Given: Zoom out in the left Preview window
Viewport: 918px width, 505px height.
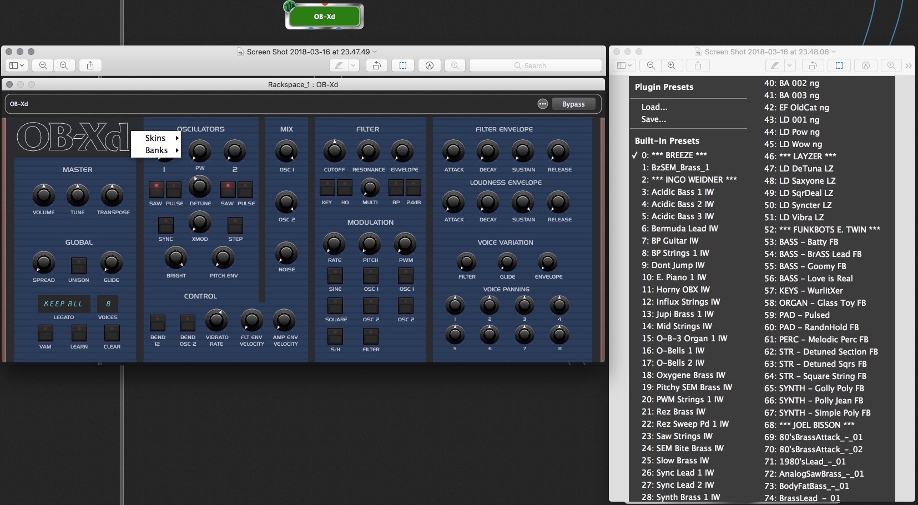Looking at the screenshot, I should [43, 65].
